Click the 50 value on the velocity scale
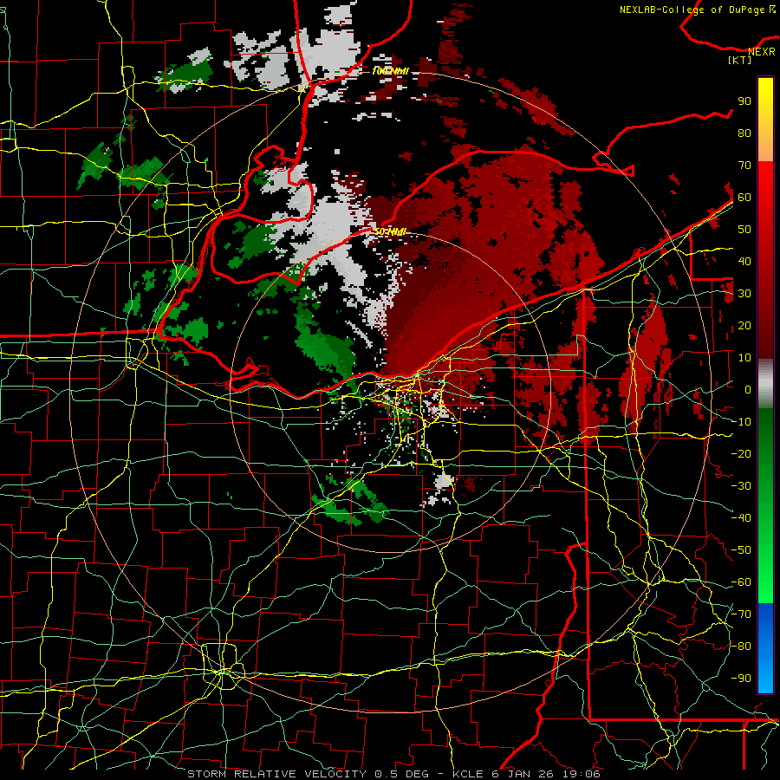Screen dimensions: 780x780 (x=744, y=230)
